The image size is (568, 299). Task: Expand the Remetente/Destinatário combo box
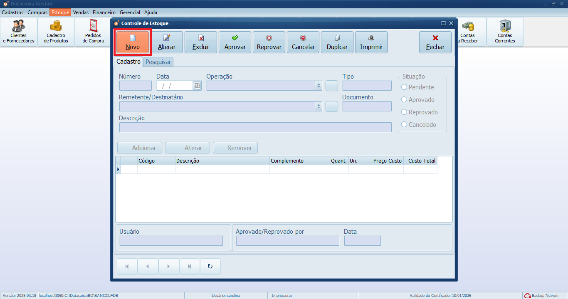click(x=319, y=106)
